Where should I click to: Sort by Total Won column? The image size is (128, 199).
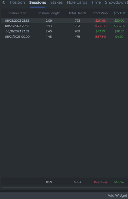click(x=100, y=13)
